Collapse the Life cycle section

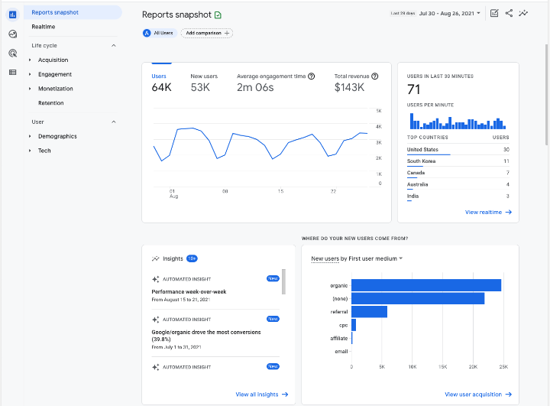point(114,46)
